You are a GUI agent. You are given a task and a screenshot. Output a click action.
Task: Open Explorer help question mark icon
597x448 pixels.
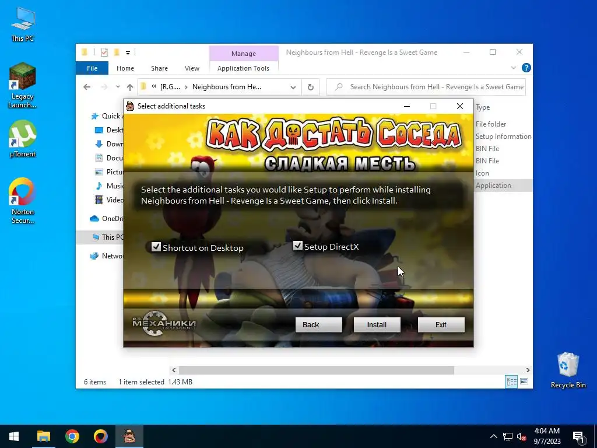click(x=526, y=68)
